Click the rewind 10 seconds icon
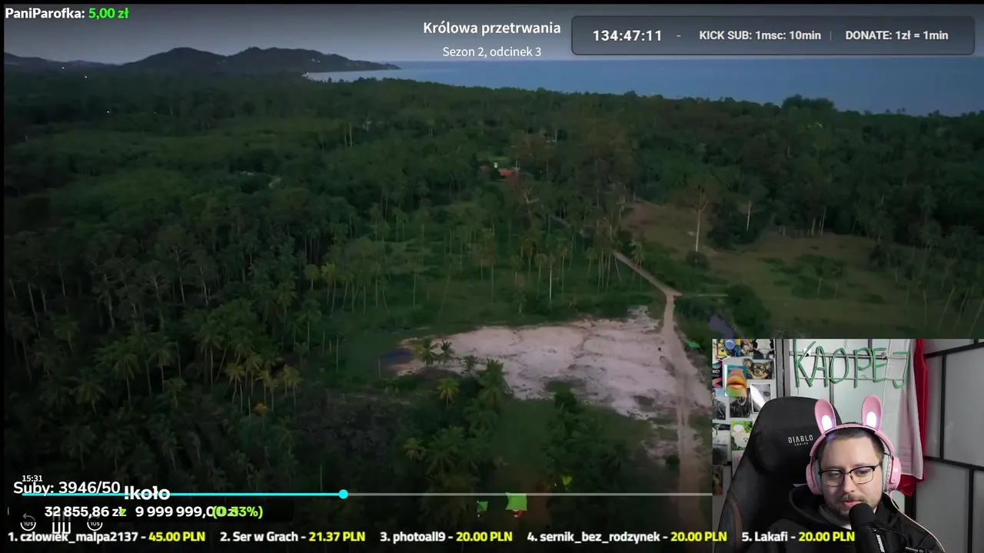984x553 pixels. 28,523
